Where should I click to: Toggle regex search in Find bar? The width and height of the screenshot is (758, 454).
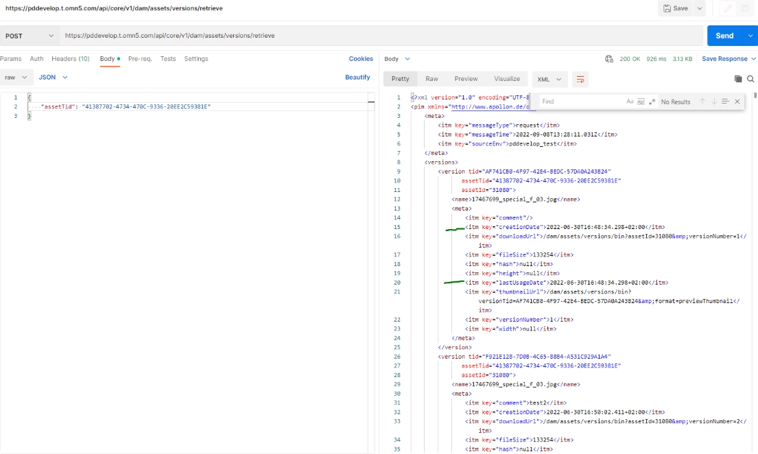[652, 101]
